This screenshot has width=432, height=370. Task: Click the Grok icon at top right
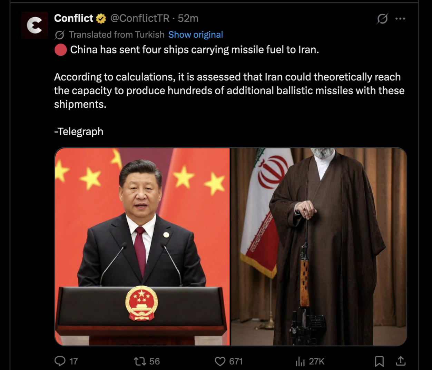382,18
